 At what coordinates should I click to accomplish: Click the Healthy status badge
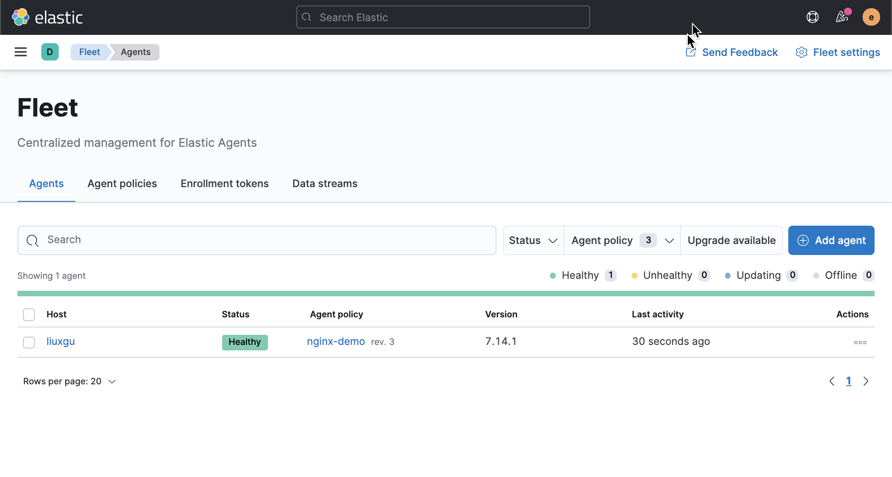(x=245, y=342)
